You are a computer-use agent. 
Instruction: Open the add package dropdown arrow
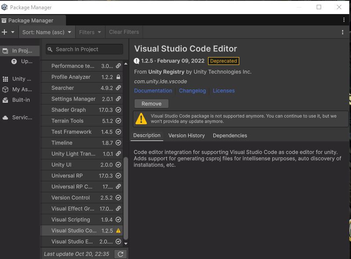13,32
